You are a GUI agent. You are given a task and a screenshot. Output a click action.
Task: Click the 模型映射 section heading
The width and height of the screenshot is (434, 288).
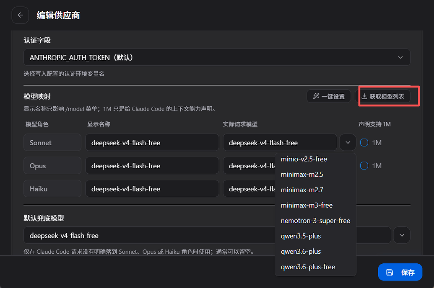pos(37,96)
